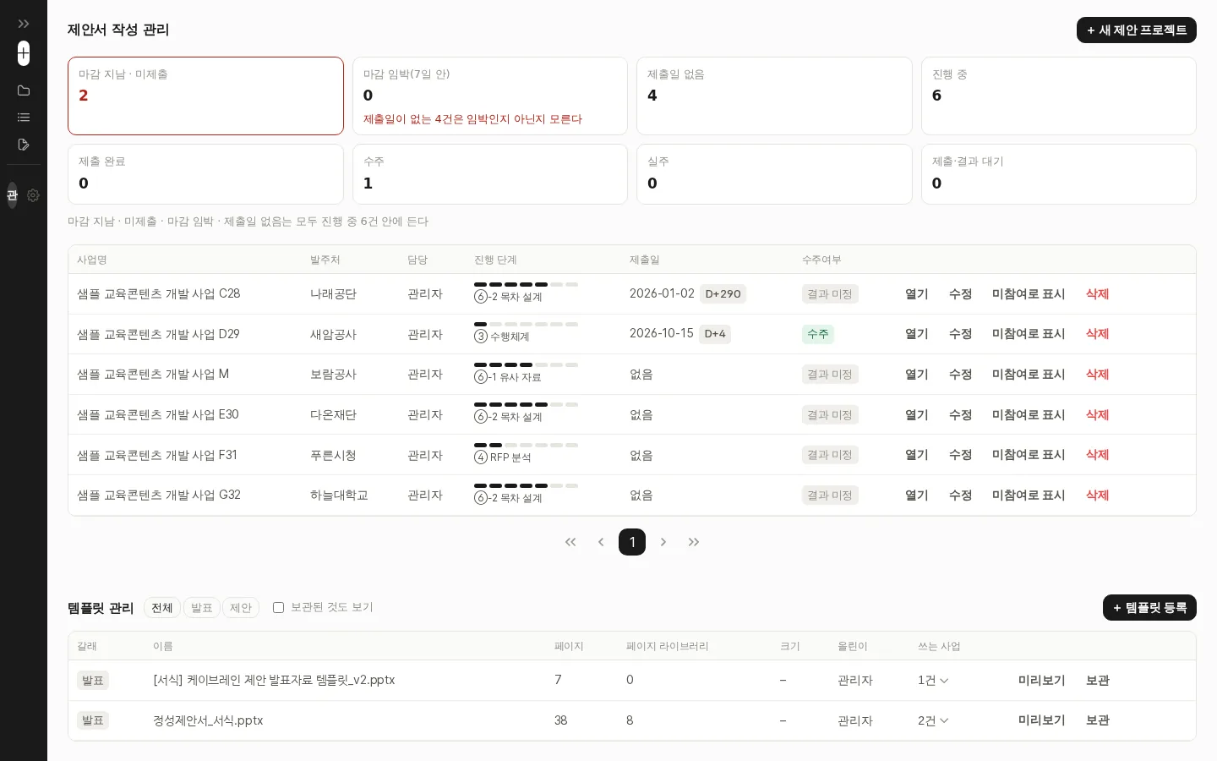Select page 1 in pagination
This screenshot has height=761, width=1217.
[x=632, y=542]
